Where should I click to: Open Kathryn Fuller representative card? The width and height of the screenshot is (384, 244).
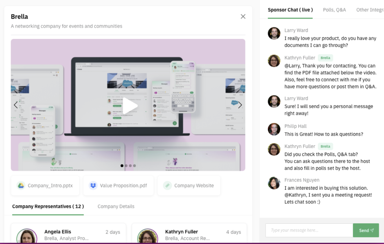point(189,234)
